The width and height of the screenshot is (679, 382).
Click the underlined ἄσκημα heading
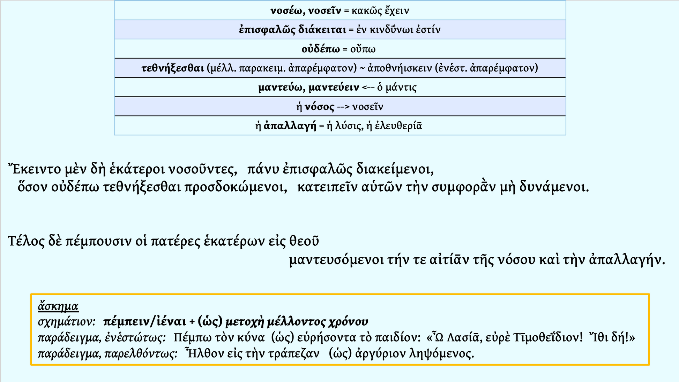click(58, 306)
